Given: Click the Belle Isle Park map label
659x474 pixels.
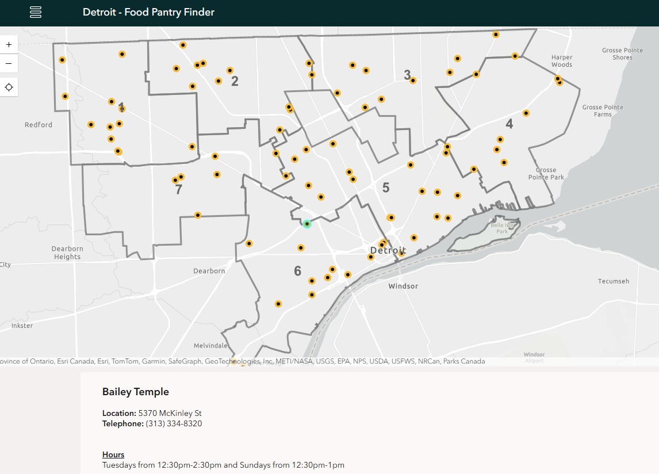Looking at the screenshot, I should [501, 228].
